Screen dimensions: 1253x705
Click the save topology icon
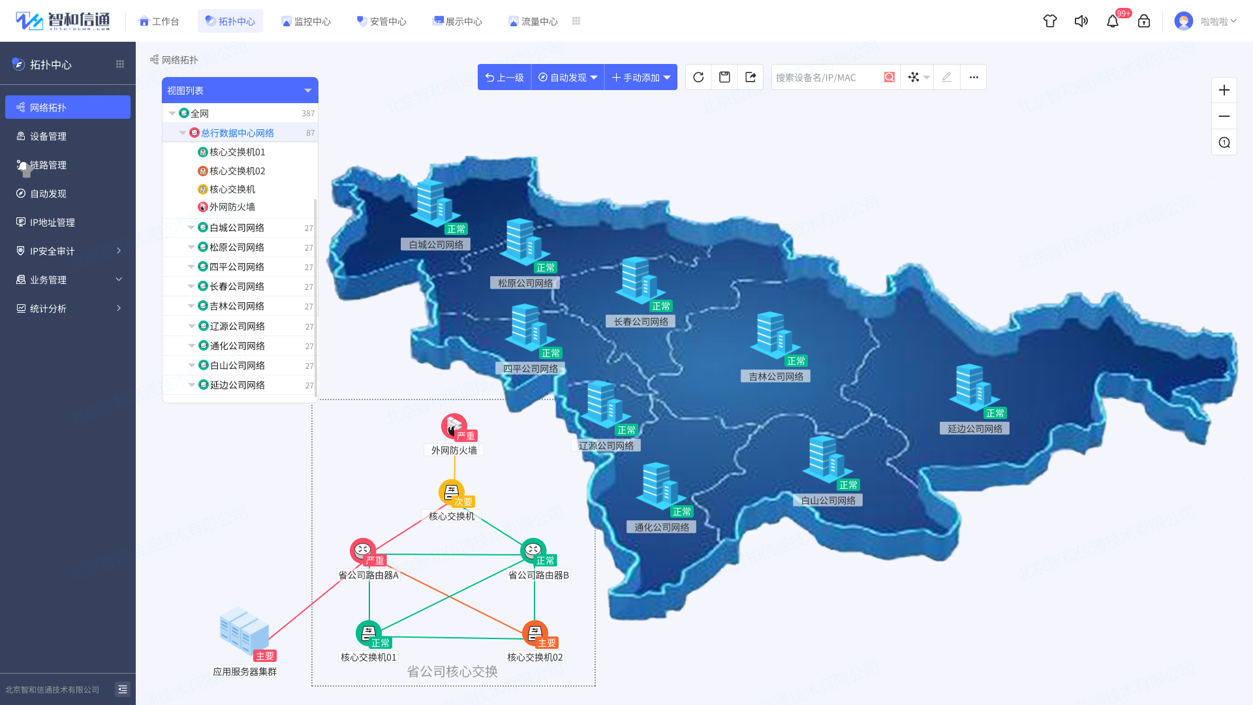724,77
